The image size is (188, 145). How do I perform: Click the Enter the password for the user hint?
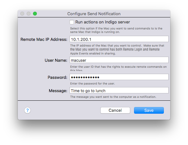pyautogui.click(x=92, y=84)
